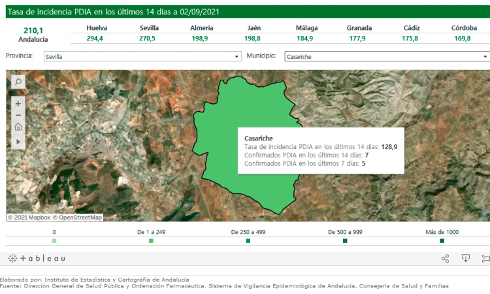
Task: Zoom out of the map
Action: 18,115
